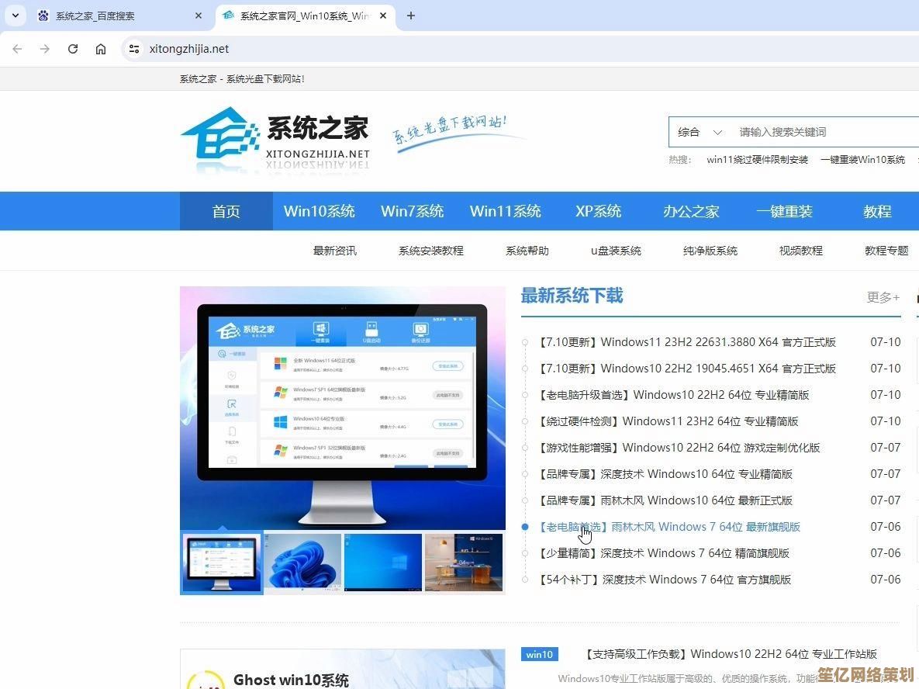Select the 系统之家官网 tab

(x=305, y=16)
